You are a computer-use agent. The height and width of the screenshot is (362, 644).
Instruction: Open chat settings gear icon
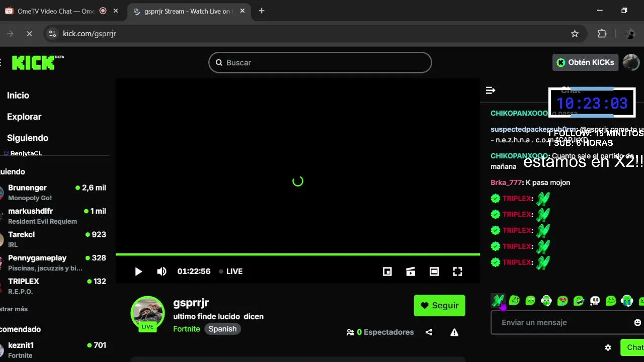point(608,347)
